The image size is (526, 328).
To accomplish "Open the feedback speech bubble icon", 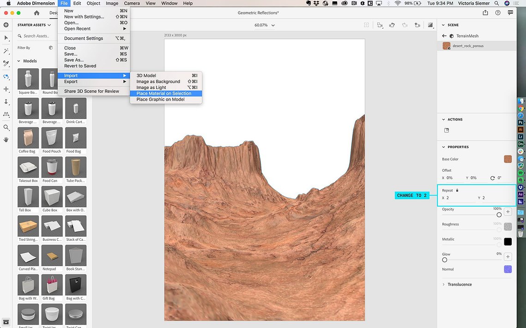I will point(510,13).
